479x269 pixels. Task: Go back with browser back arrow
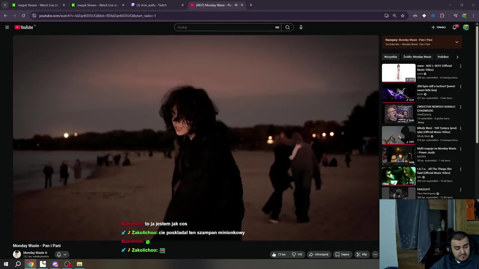5,16
